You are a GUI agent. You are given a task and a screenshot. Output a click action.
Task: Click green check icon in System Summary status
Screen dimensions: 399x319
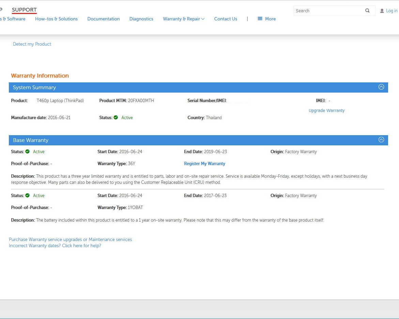click(116, 117)
